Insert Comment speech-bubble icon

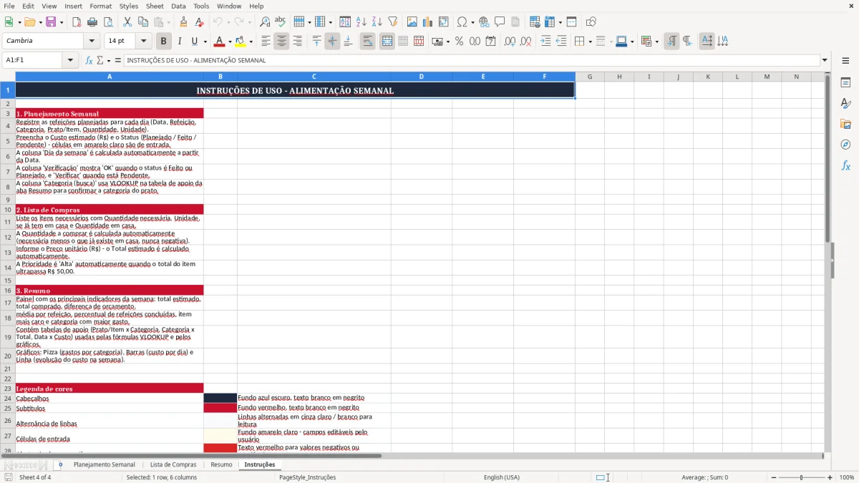coord(500,22)
